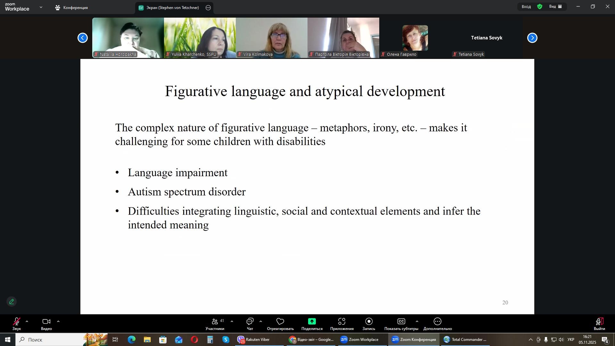Open the Вид view menu

pyautogui.click(x=556, y=7)
